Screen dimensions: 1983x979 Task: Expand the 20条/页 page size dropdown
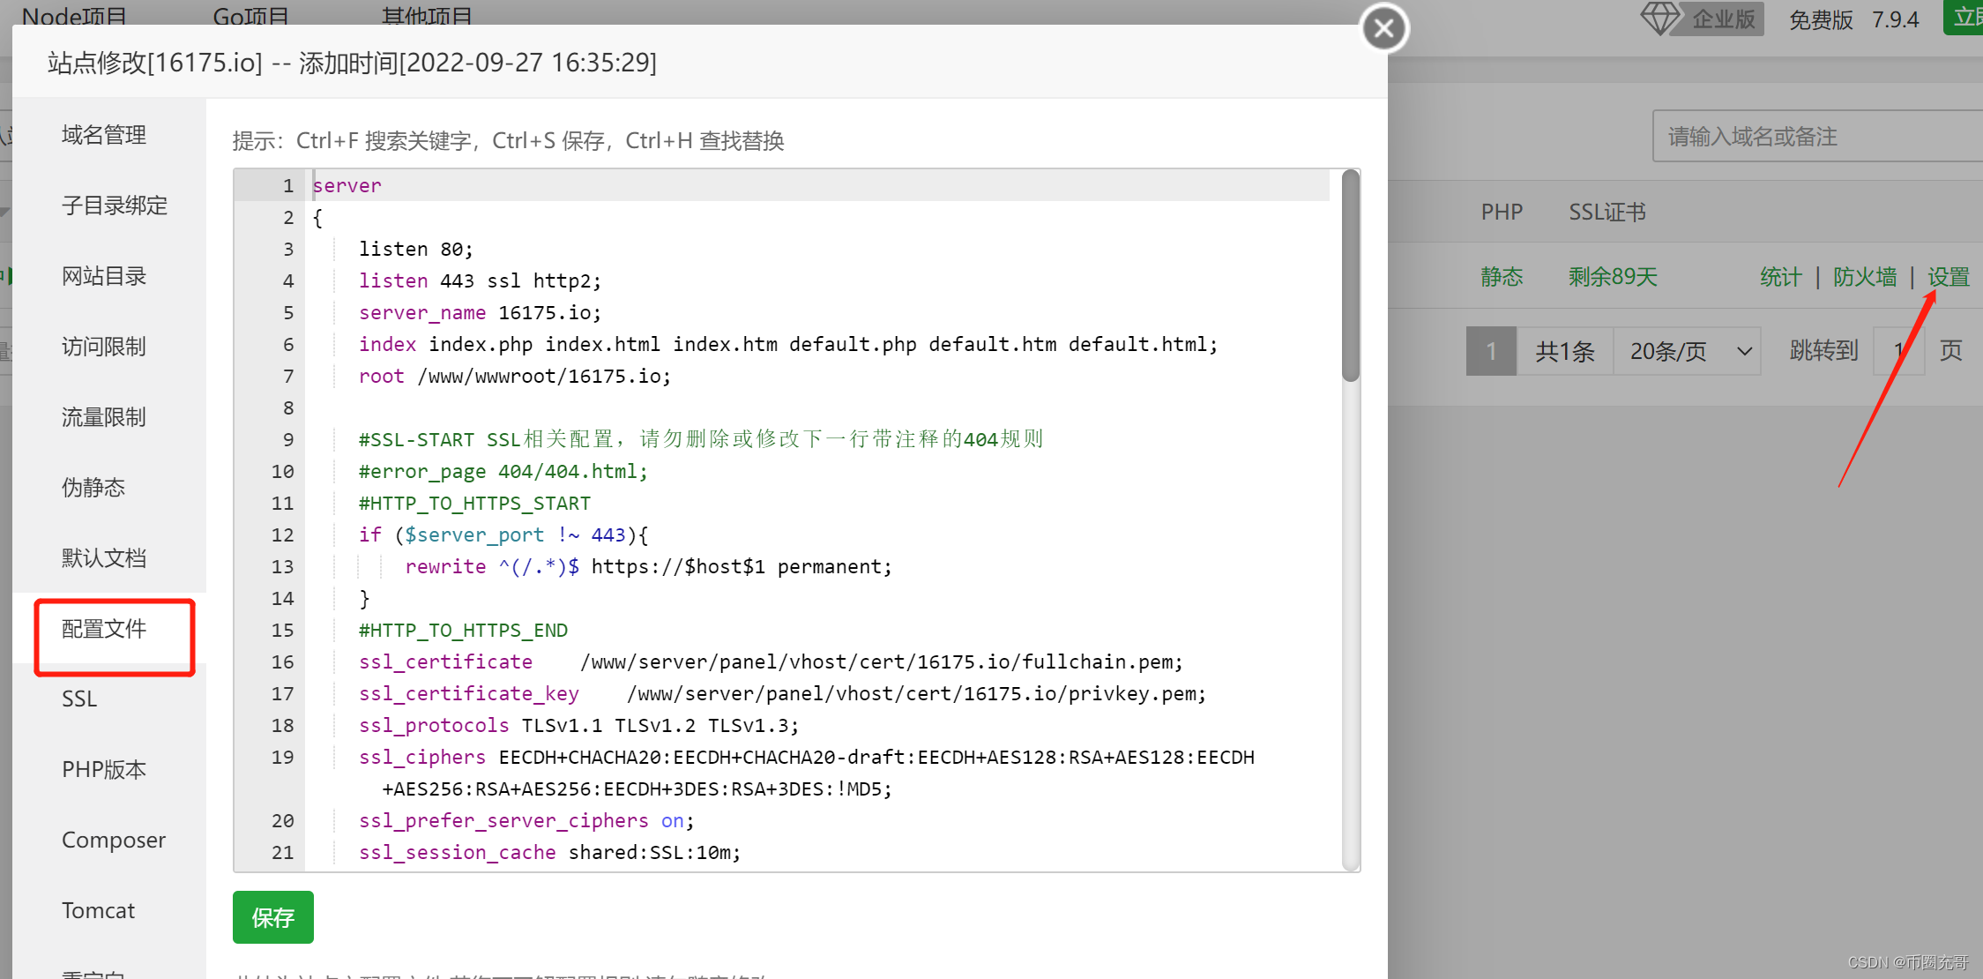tap(1686, 351)
